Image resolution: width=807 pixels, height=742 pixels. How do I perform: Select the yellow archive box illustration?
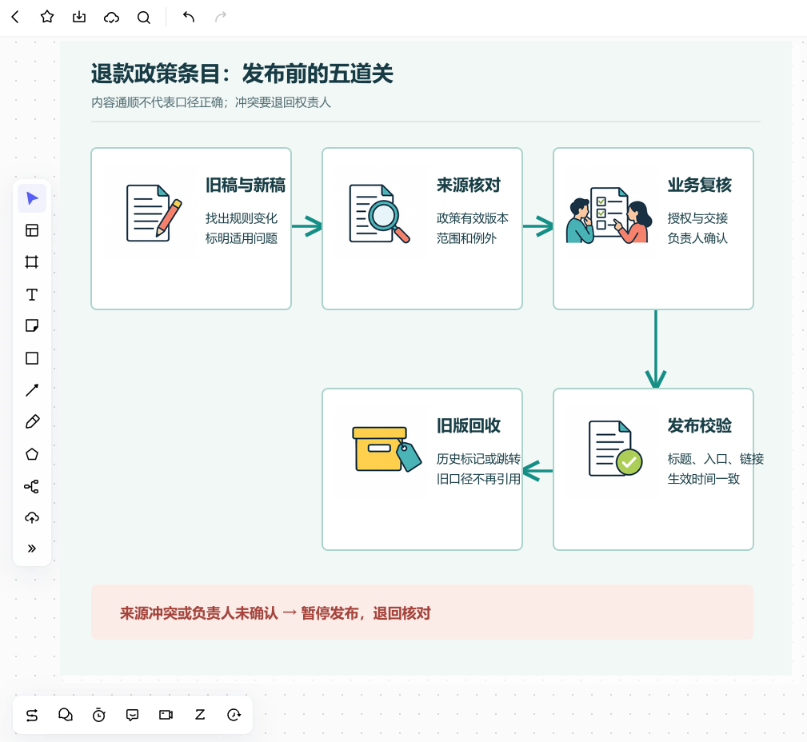pos(386,449)
